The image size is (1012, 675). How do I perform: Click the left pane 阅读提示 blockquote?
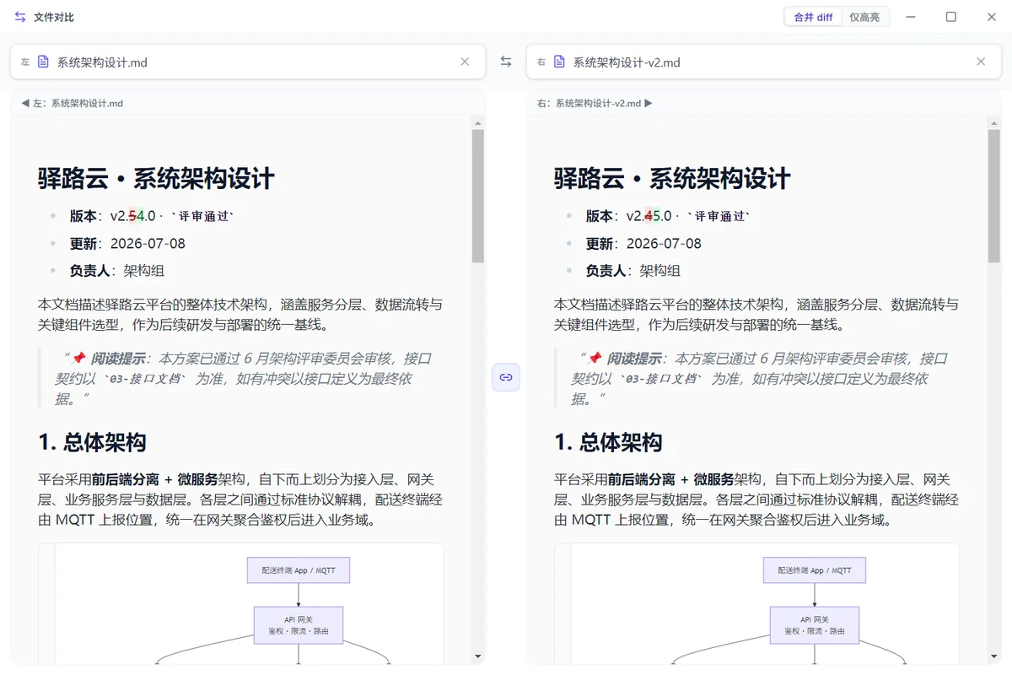tap(241, 379)
